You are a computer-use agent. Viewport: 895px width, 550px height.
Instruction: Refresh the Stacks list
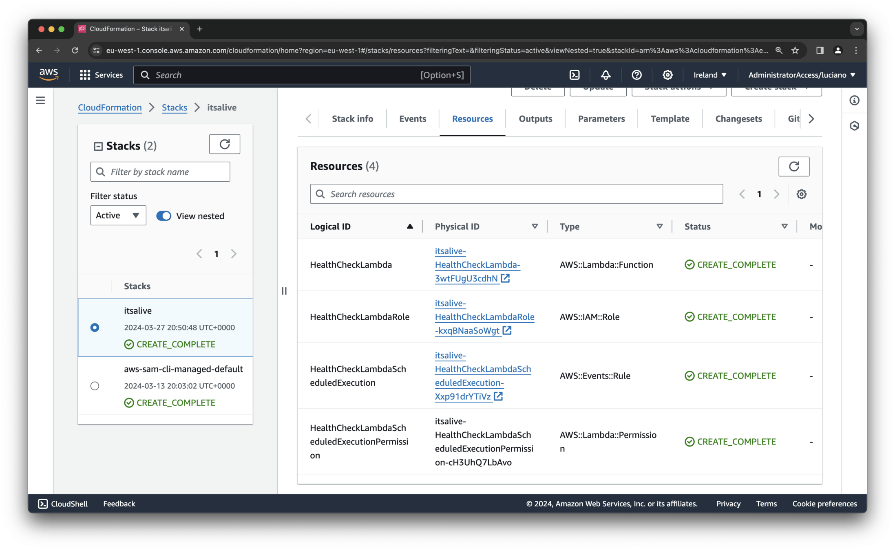(x=225, y=144)
